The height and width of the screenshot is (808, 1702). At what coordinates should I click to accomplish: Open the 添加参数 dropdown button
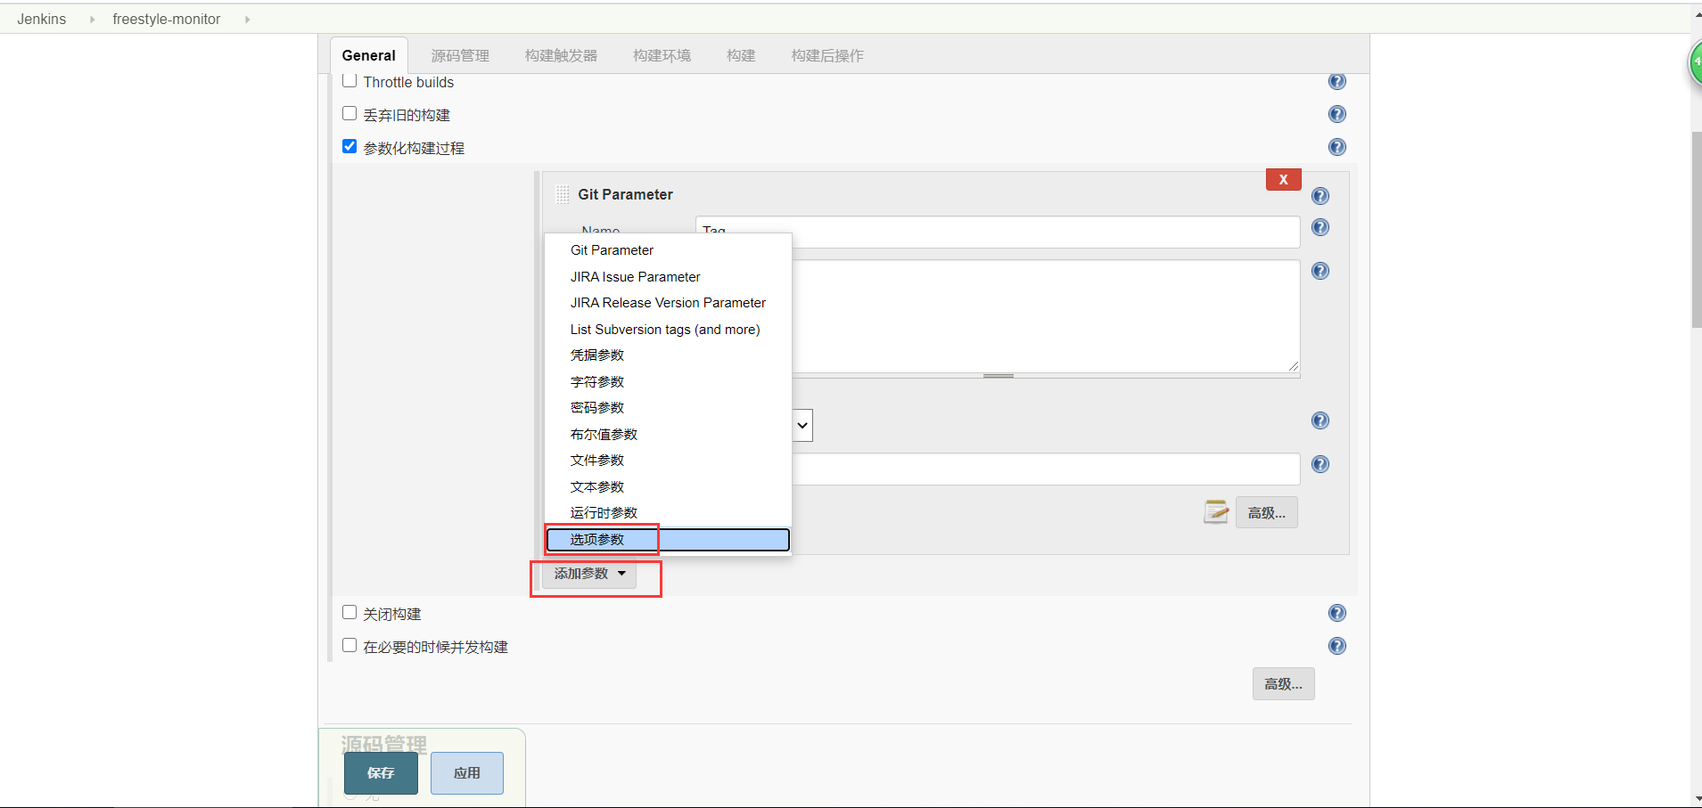(589, 574)
